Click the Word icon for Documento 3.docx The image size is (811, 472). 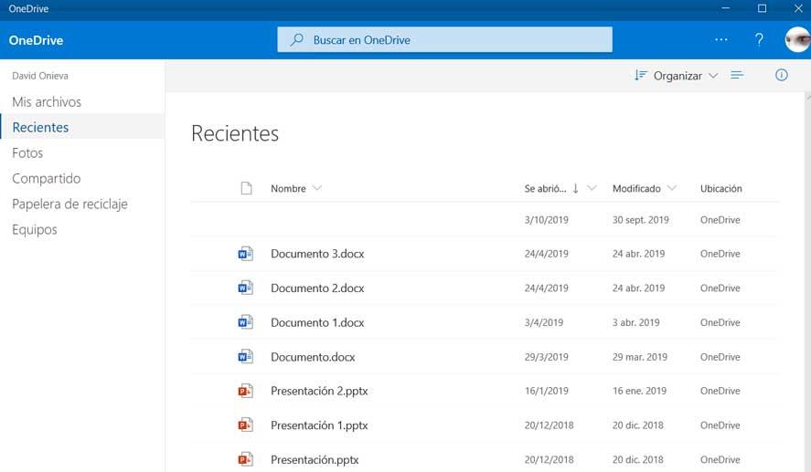(x=245, y=254)
